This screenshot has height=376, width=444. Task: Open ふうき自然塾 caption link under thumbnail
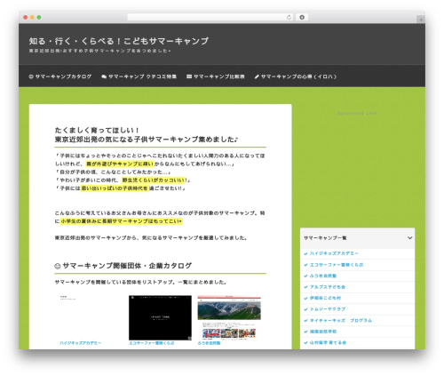209,343
